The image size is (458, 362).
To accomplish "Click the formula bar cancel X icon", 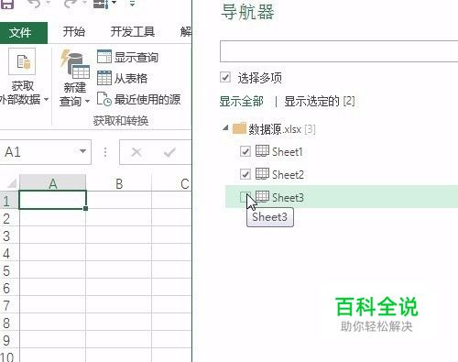I will pos(136,152).
